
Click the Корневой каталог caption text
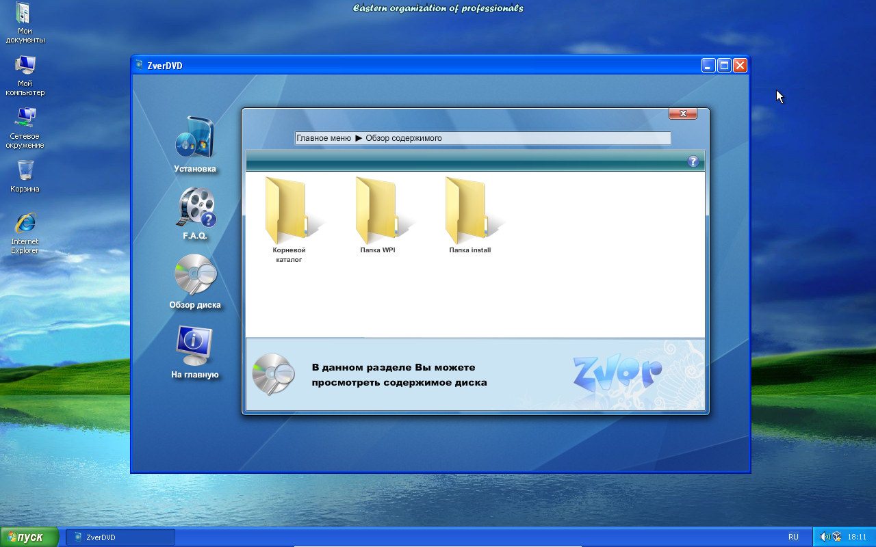pos(289,255)
